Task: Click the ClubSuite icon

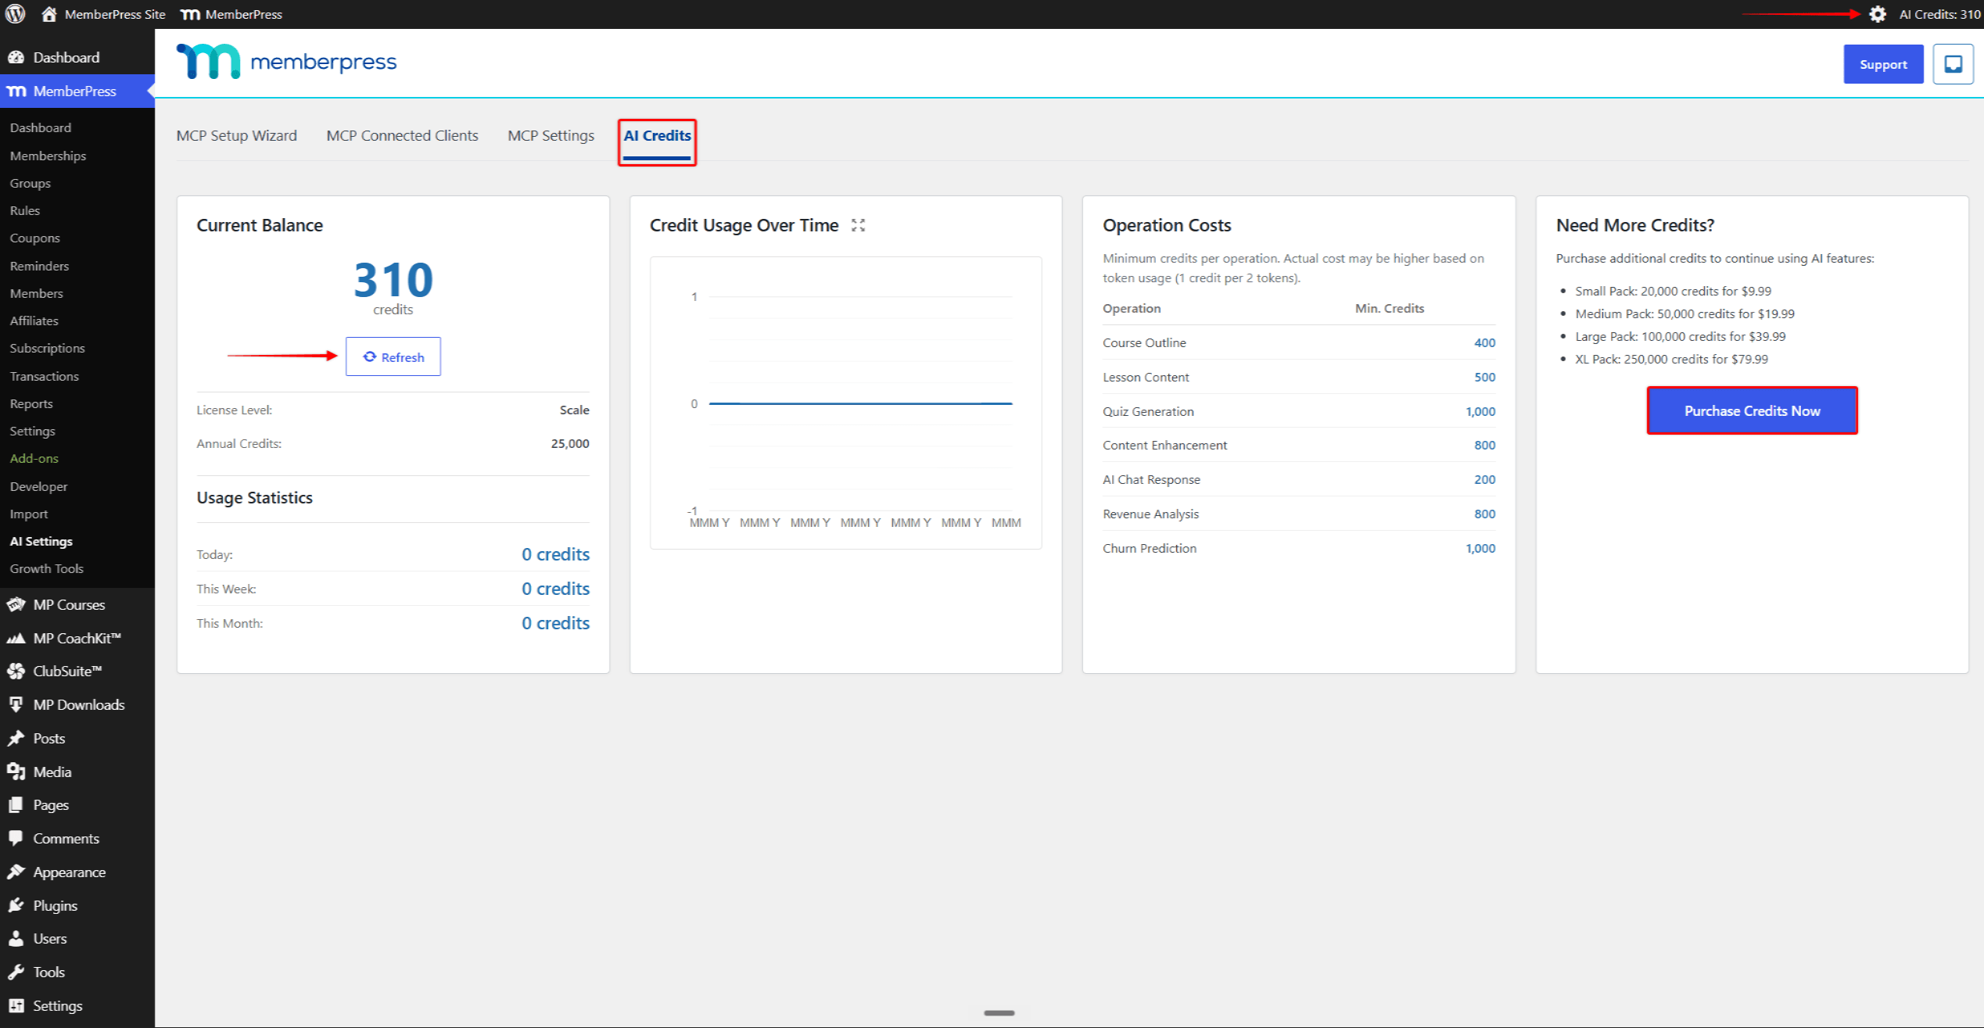Action: (x=16, y=671)
